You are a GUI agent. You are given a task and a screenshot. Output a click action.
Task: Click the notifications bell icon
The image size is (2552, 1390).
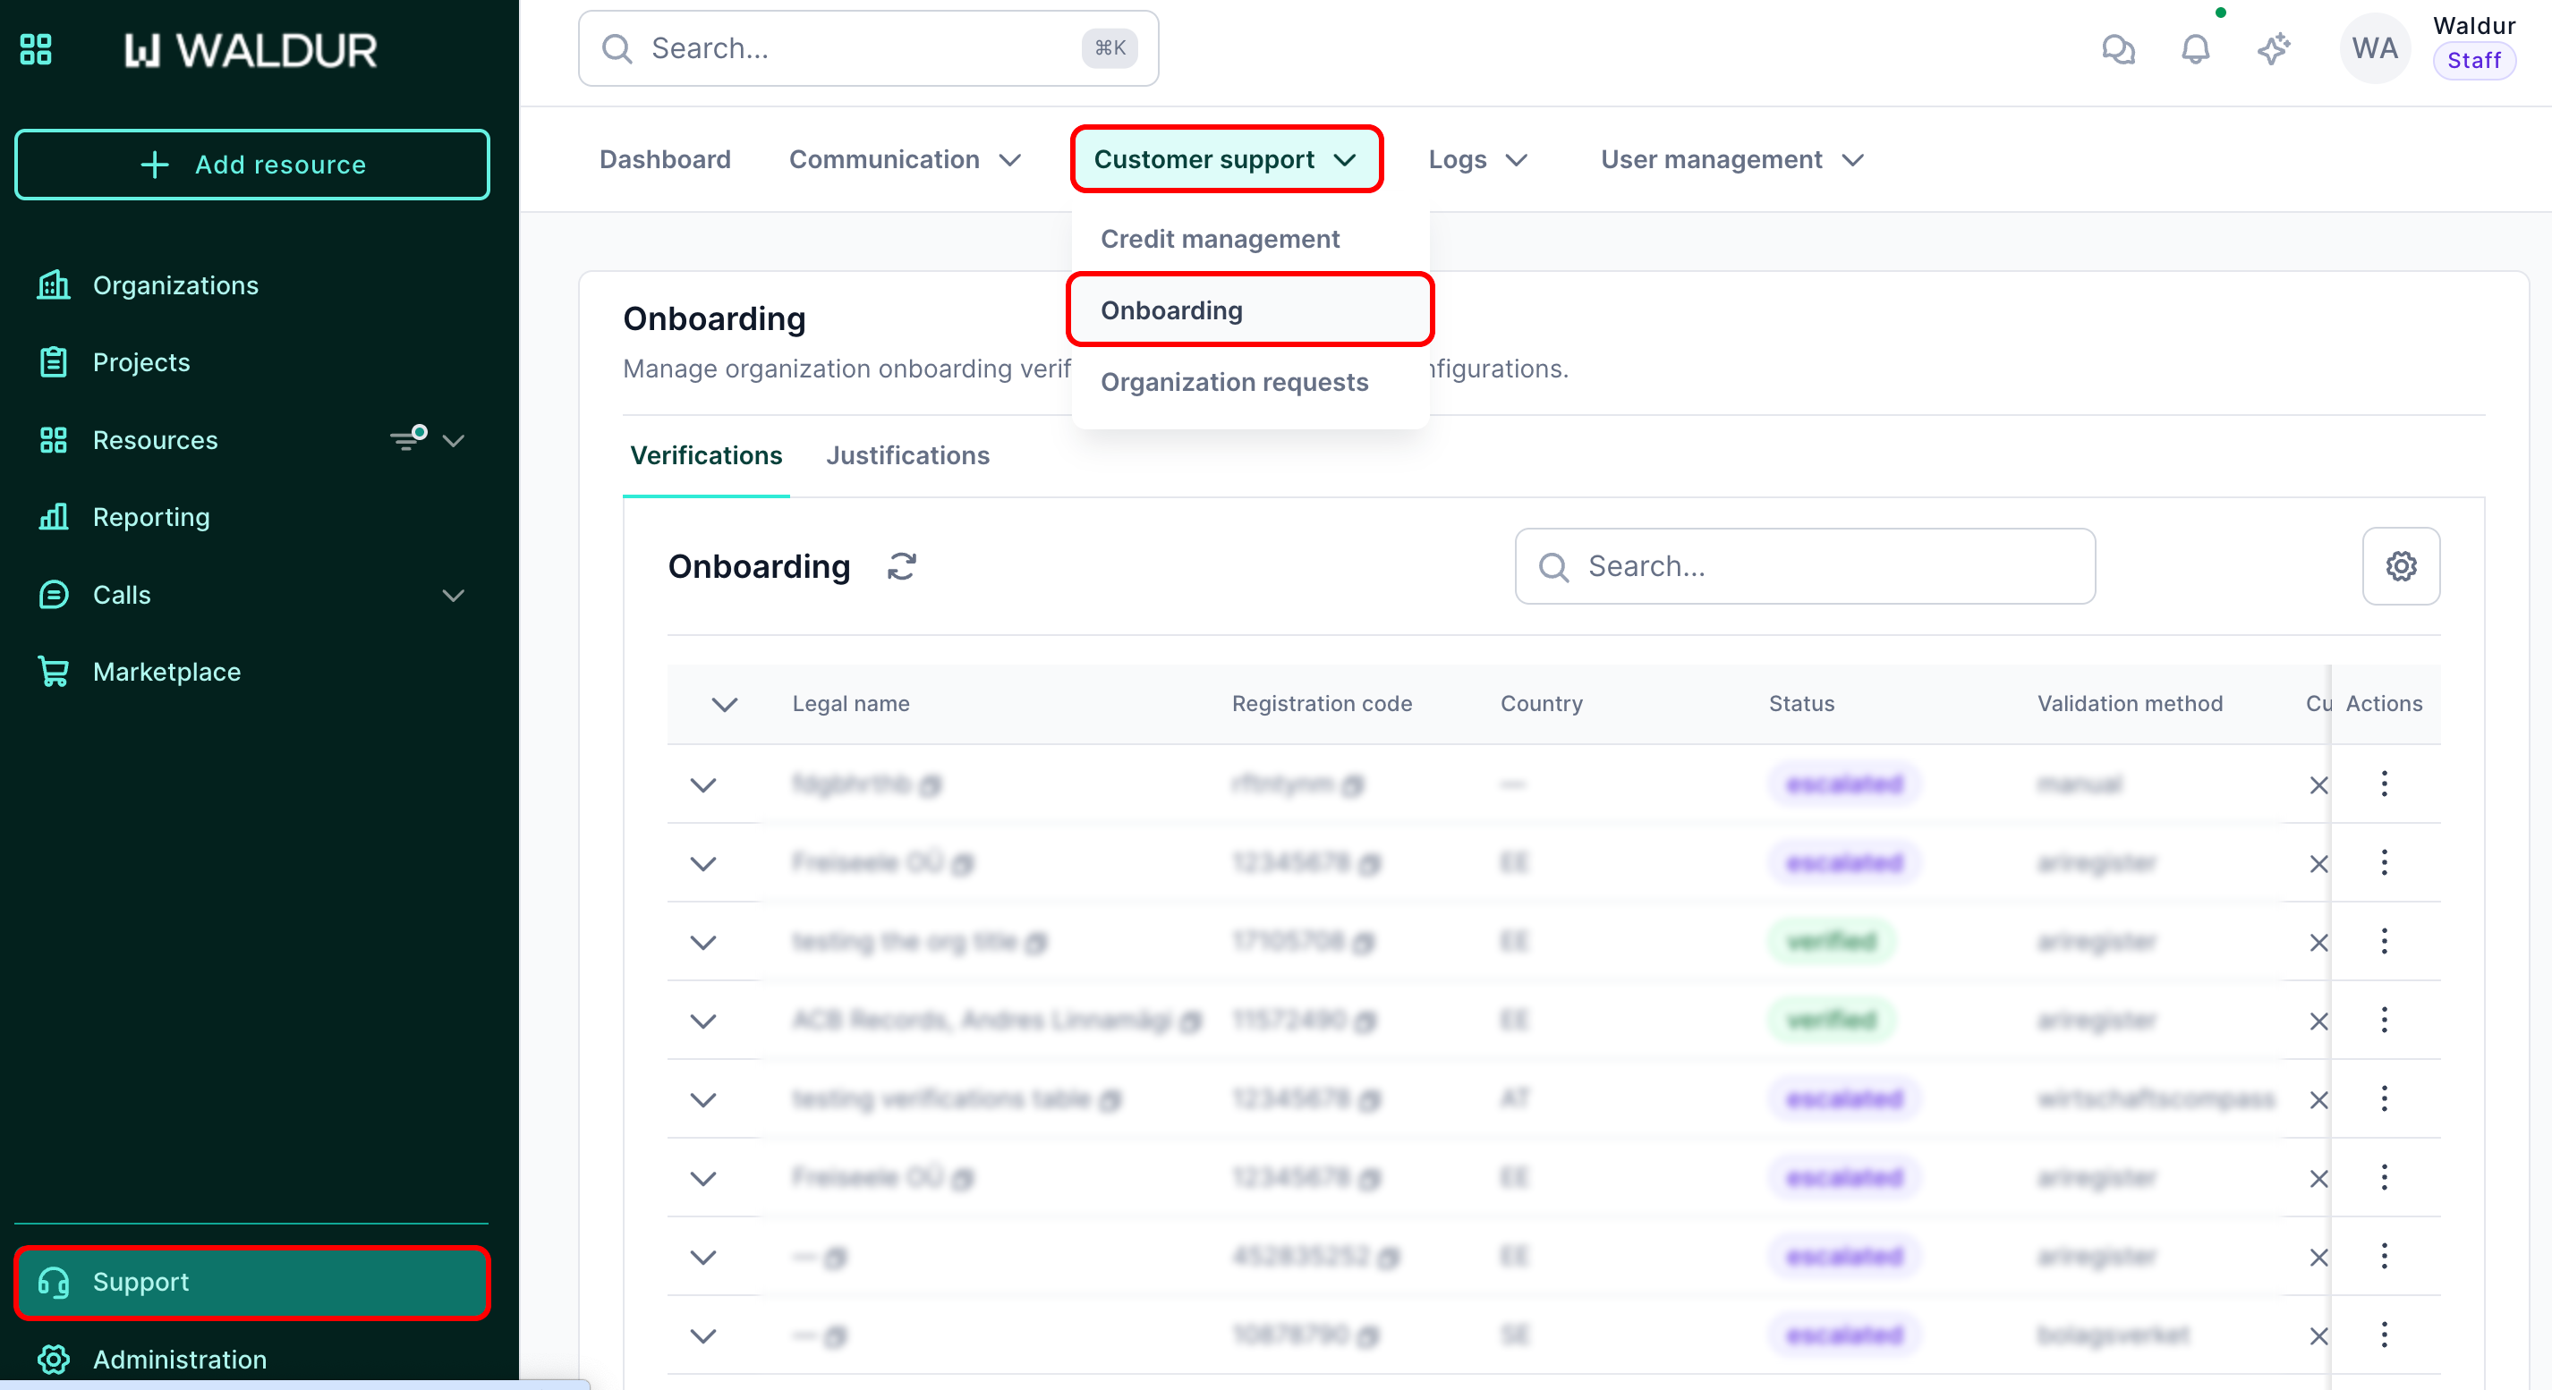tap(2194, 48)
